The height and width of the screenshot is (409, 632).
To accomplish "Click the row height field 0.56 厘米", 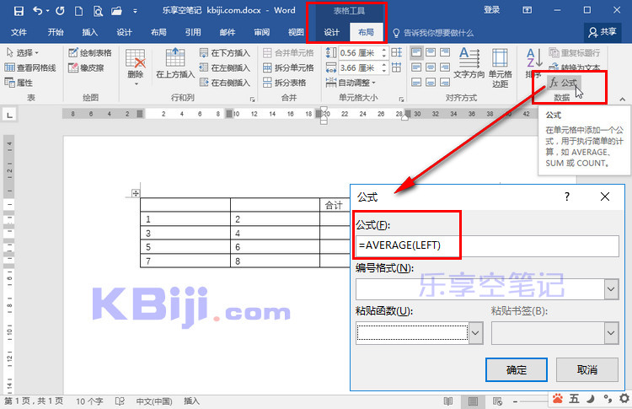I will tap(359, 52).
